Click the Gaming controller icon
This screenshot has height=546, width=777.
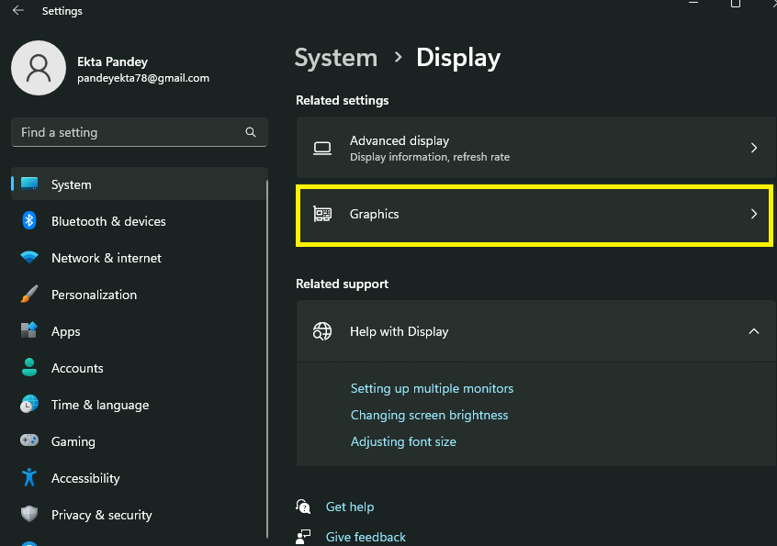(29, 441)
